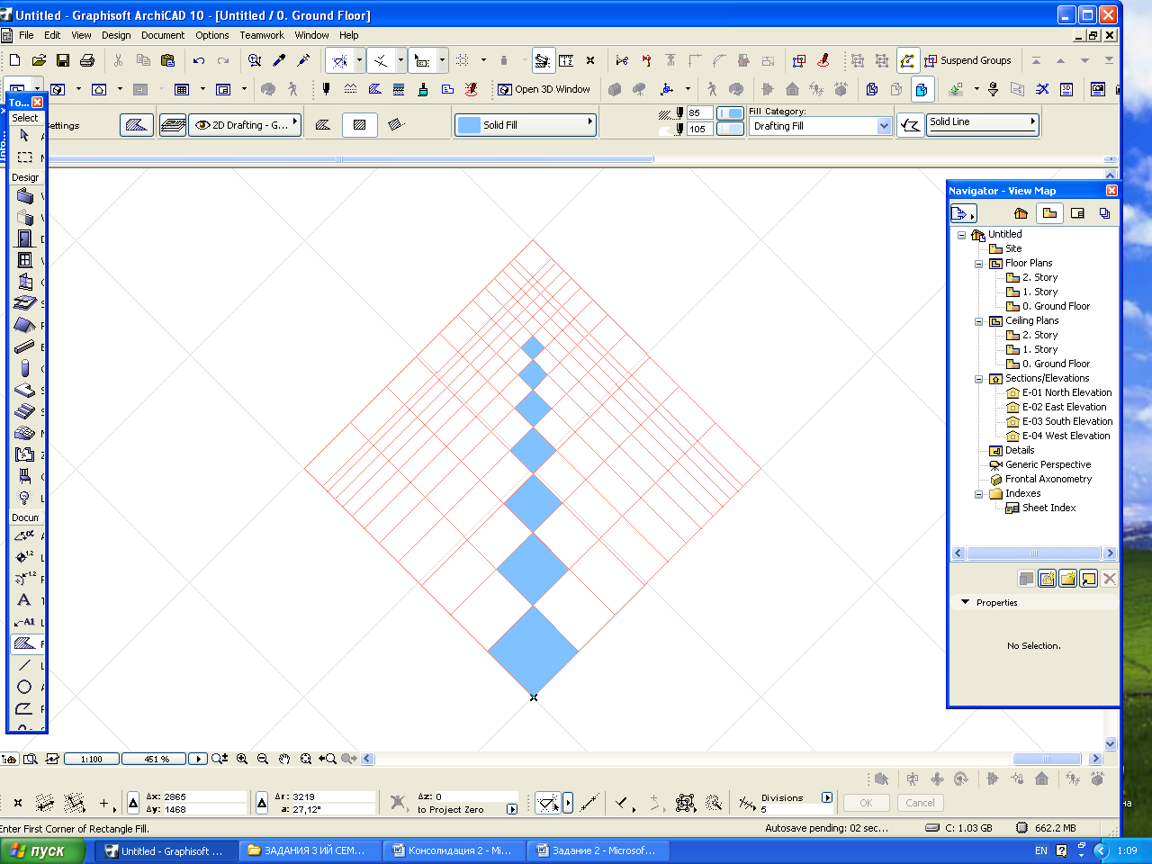
Task: Select the polygonal fill geometry method
Action: pos(324,125)
